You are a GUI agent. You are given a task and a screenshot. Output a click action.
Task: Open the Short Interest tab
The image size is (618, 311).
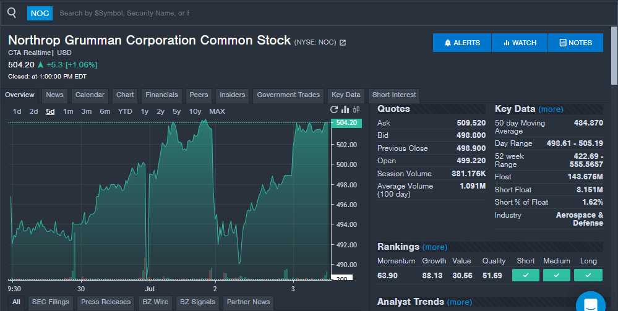coord(394,95)
